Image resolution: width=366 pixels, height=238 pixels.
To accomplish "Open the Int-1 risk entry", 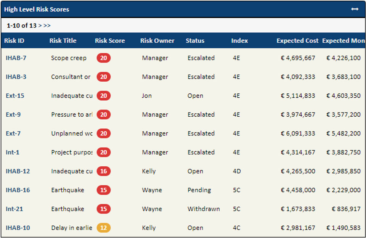I will point(13,152).
